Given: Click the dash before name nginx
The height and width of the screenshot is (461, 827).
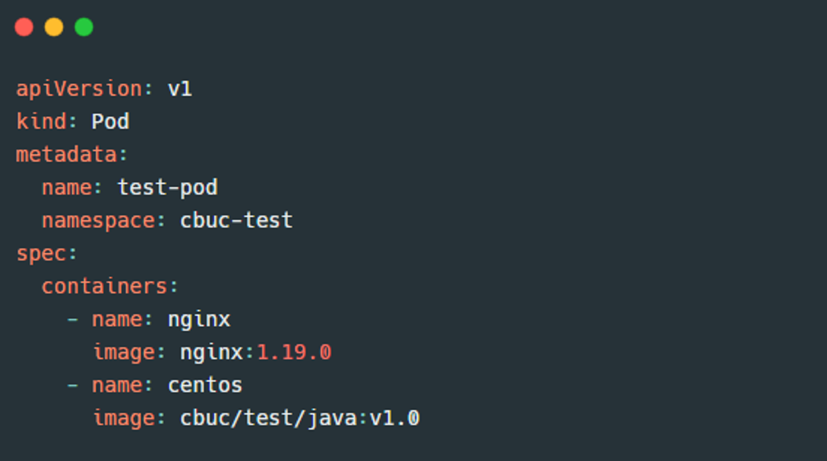Looking at the screenshot, I should 73,319.
